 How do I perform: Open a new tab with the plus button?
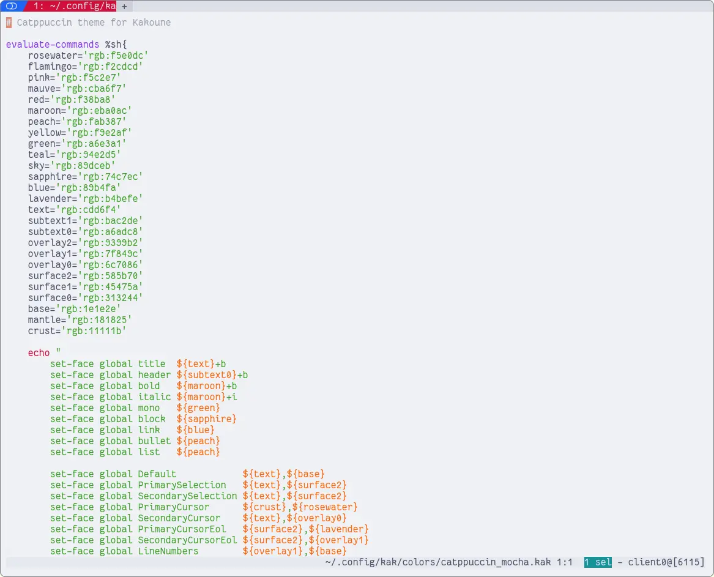tap(124, 6)
